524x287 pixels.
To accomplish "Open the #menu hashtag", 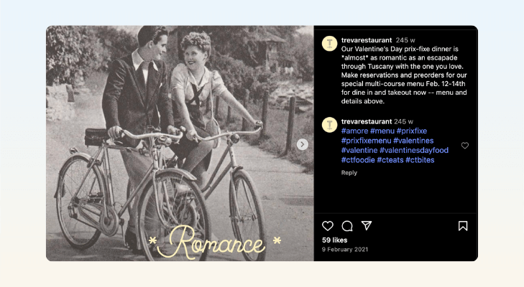I will tap(382, 131).
